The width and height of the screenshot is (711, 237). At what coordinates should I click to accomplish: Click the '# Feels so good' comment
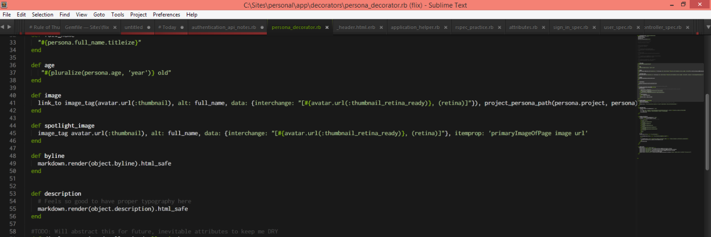click(115, 201)
